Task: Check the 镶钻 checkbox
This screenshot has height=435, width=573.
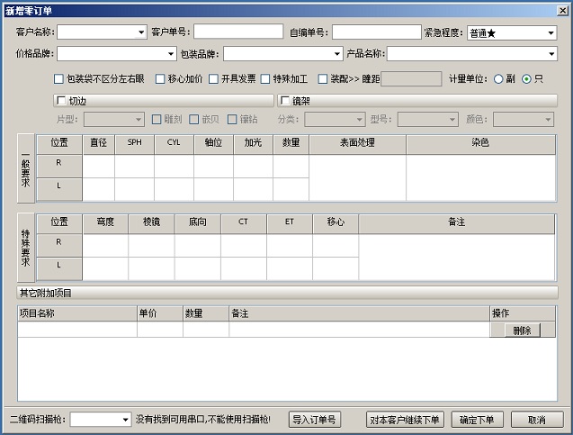Action: (232, 119)
